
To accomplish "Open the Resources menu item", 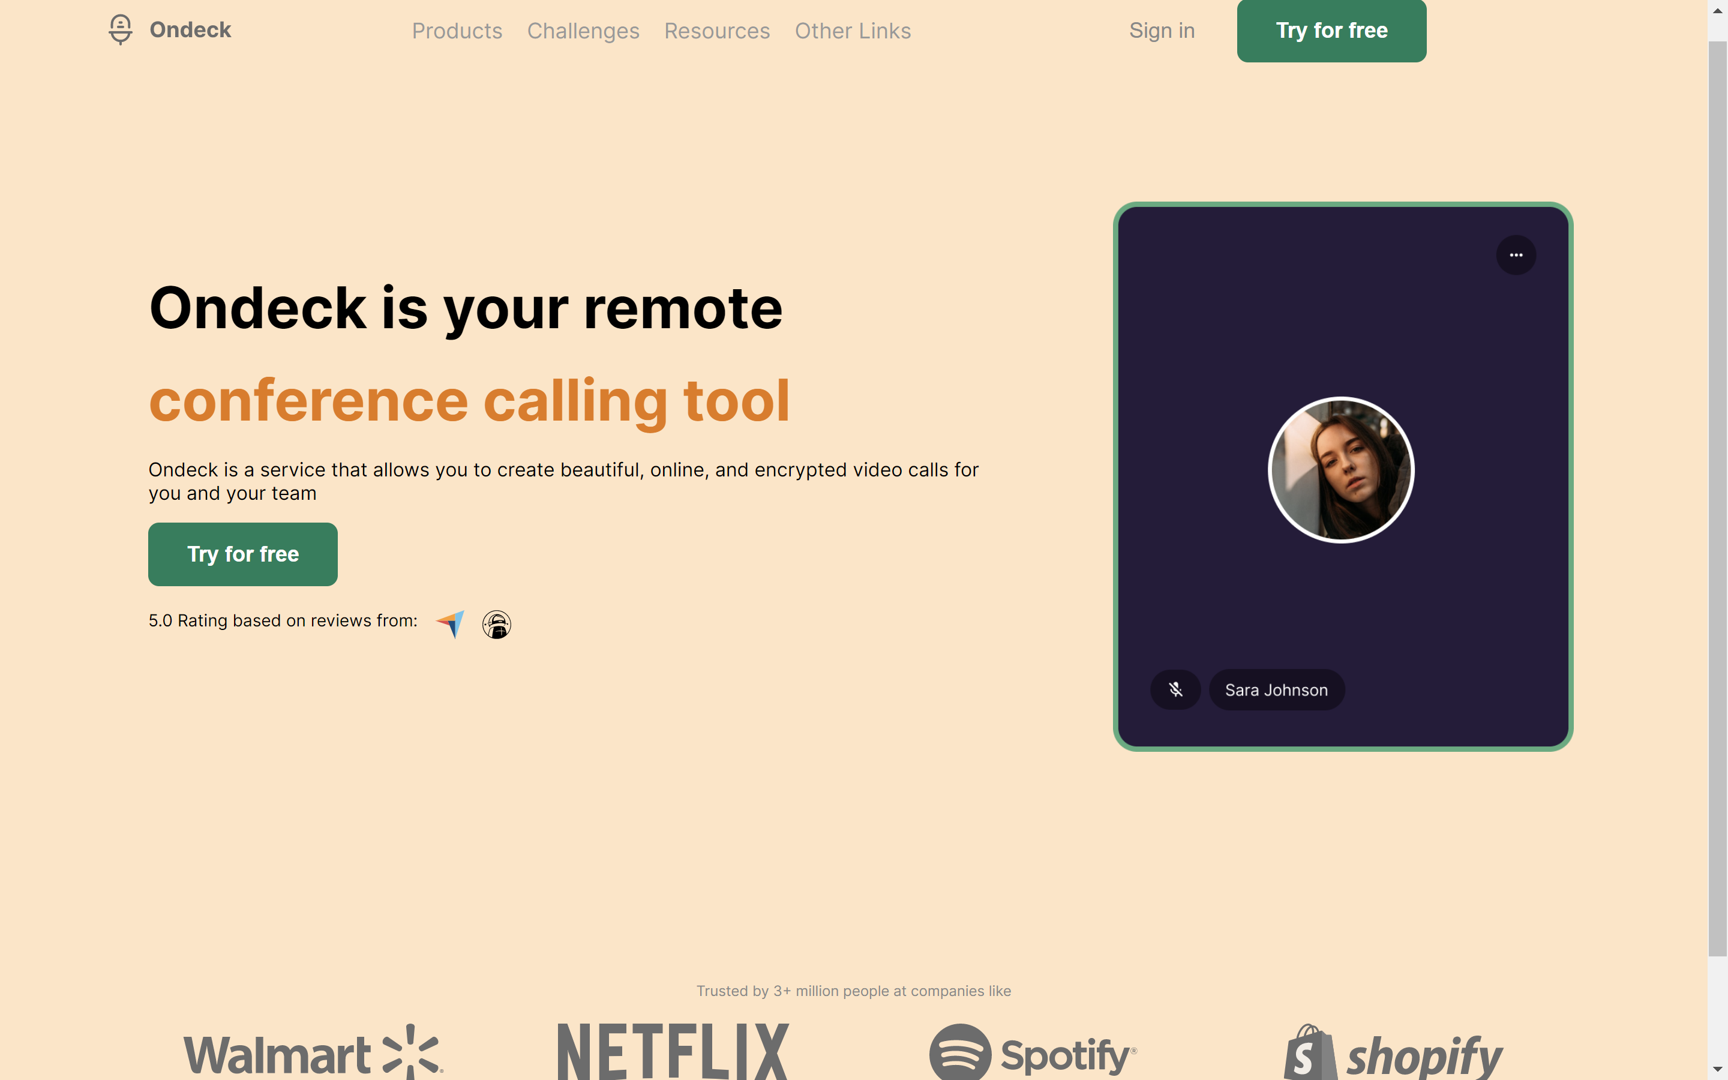I will click(x=716, y=30).
